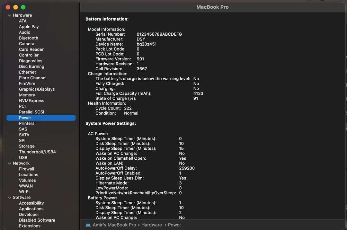Select PCI in the Hardware list
The width and height of the screenshot is (347, 230).
tap(22, 106)
